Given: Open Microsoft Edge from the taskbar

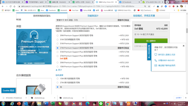Looking at the screenshot, I should coord(87,104).
